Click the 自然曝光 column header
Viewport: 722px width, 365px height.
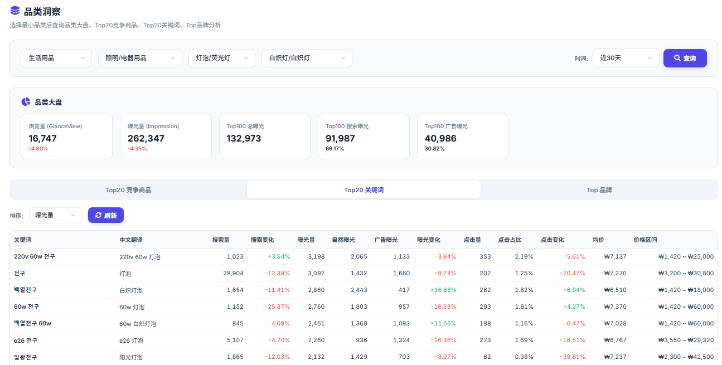pyautogui.click(x=343, y=240)
